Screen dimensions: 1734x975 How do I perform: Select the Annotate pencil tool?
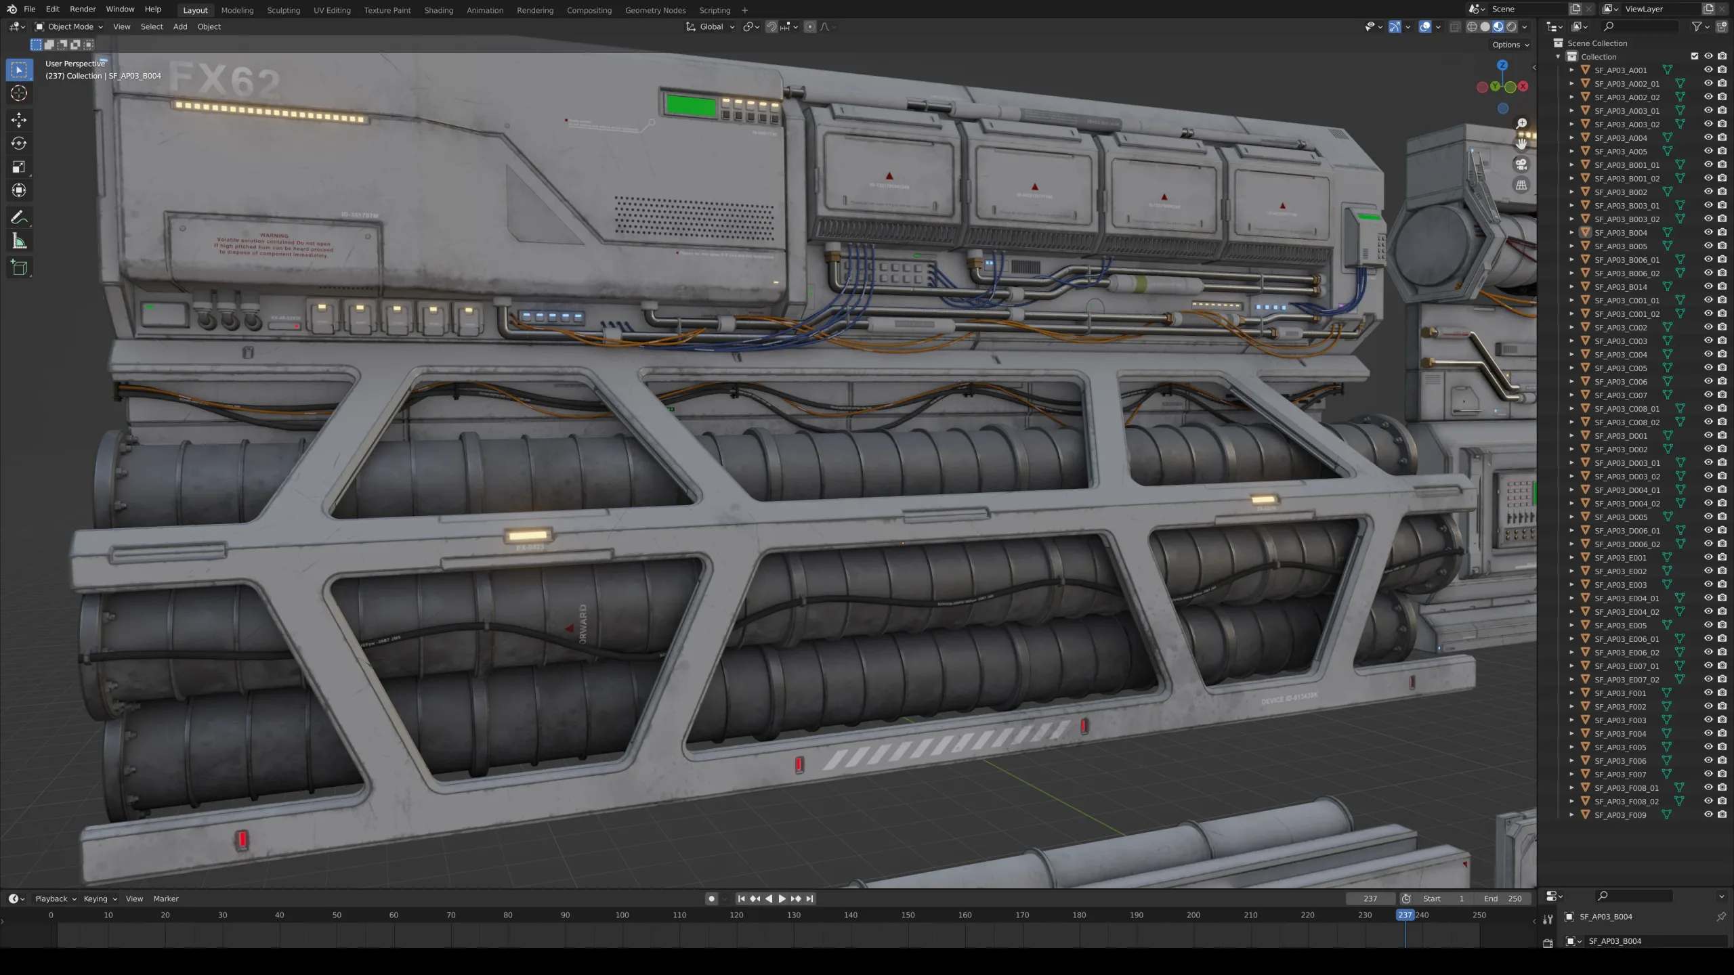(x=19, y=217)
